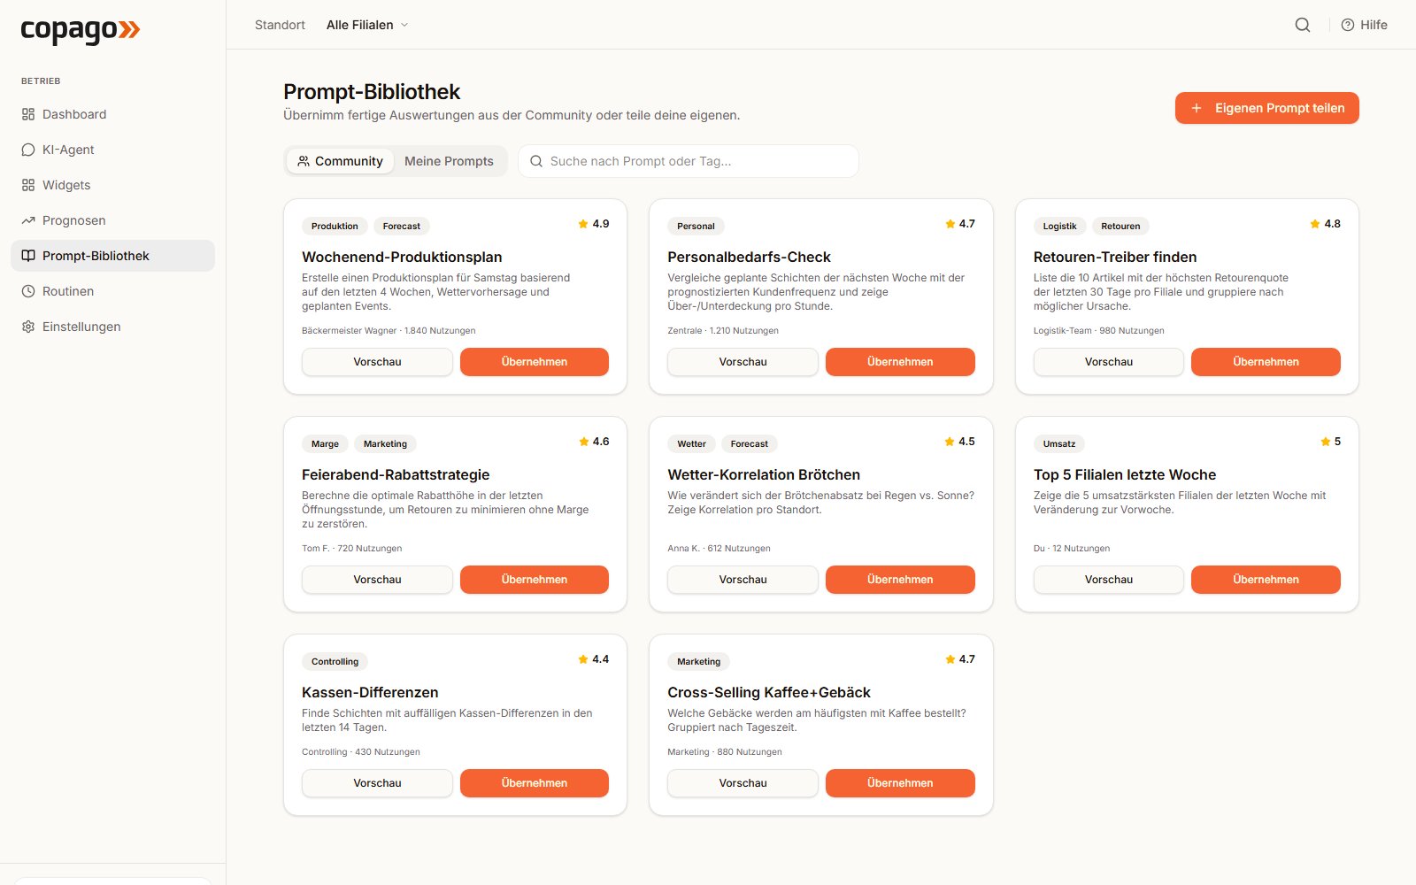The image size is (1416, 885).
Task: Click the Dashboard sidebar icon
Action: (28, 114)
